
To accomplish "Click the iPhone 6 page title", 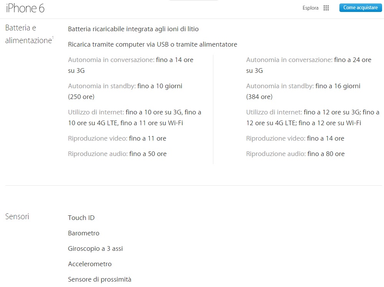I will coord(25,8).
